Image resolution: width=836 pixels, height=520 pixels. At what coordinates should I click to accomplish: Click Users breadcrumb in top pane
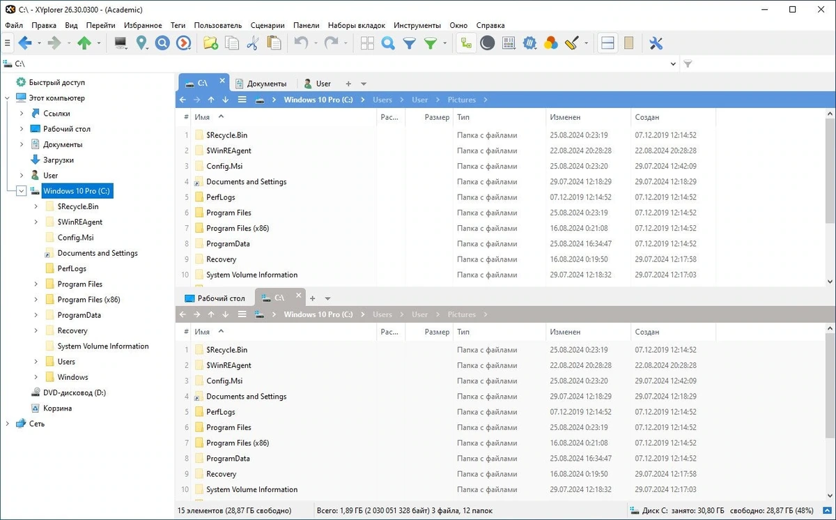382,100
